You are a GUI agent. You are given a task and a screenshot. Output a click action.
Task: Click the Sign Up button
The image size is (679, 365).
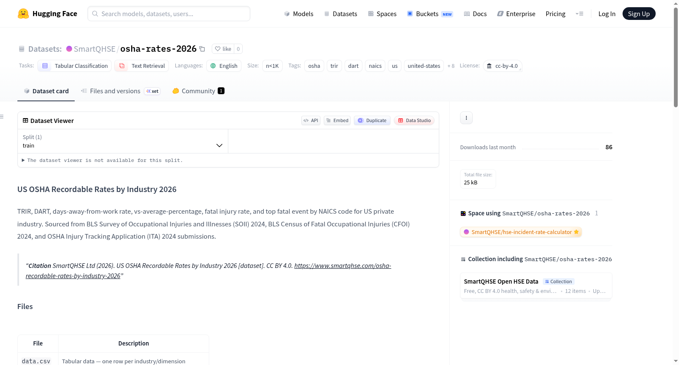pyautogui.click(x=639, y=14)
